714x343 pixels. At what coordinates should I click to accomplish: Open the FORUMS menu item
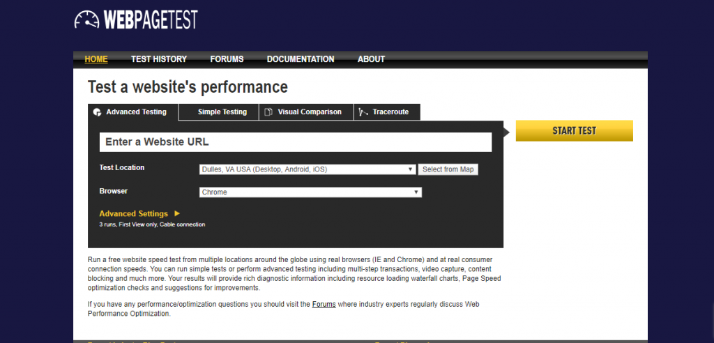[x=227, y=59]
